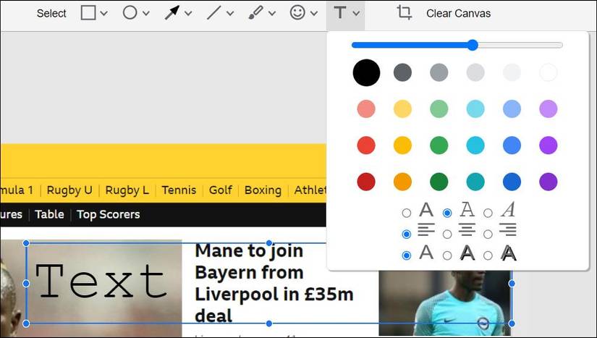Viewport: 597px width, 338px height.
Task: Collapse text tool options chevron
Action: pyautogui.click(x=356, y=13)
